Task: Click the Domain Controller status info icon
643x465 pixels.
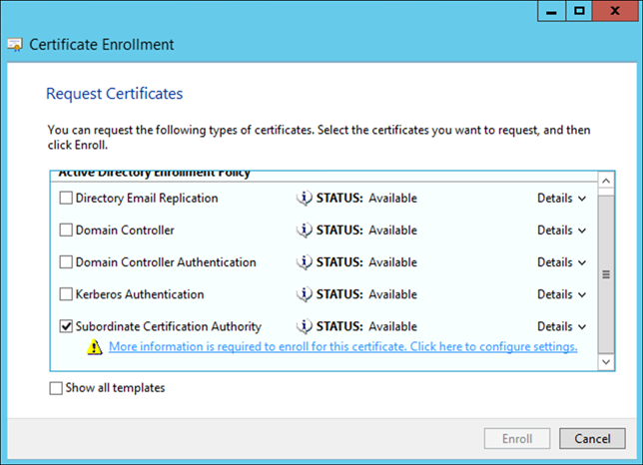Action: pyautogui.click(x=305, y=231)
